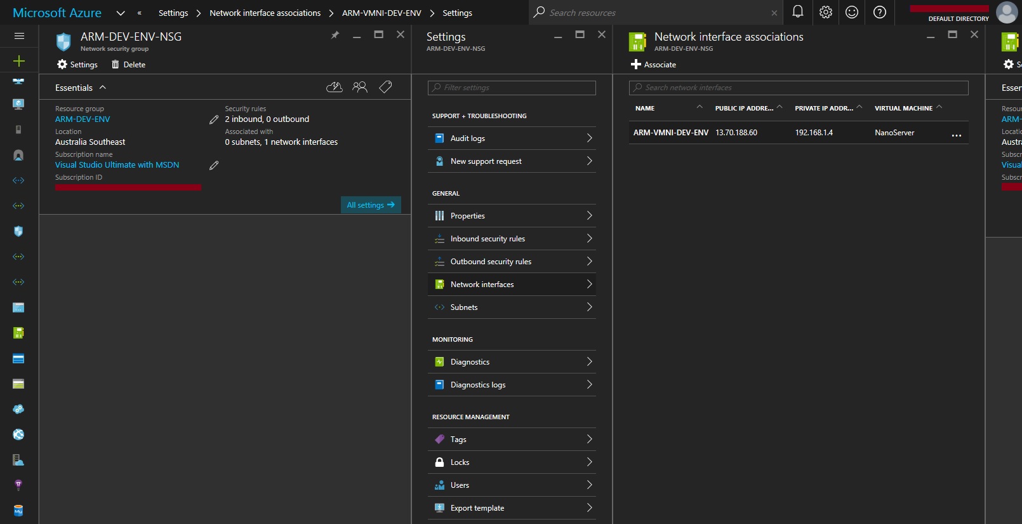The image size is (1022, 524).
Task: Open the Locks setting
Action: click(x=512, y=462)
